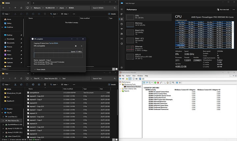Click copy progress speed graph bar
This screenshot has width=237, height=141.
[58, 53]
